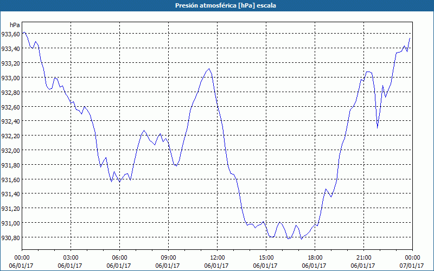The height and width of the screenshot is (271, 434).
Task: Click the 03:00 time axis label
Action: pyautogui.click(x=71, y=258)
